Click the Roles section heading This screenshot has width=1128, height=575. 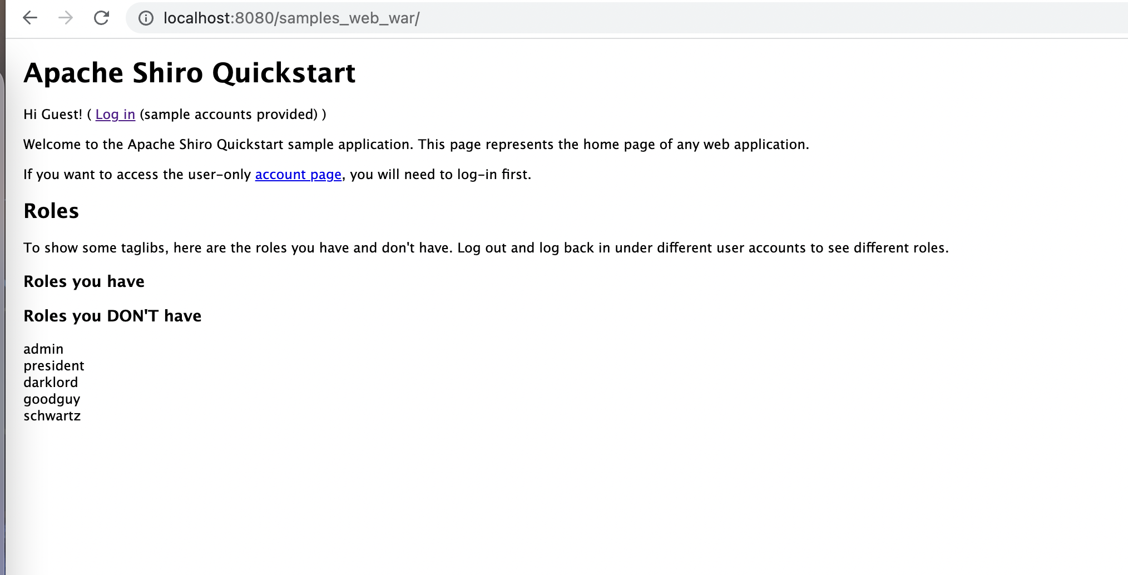[x=51, y=211]
